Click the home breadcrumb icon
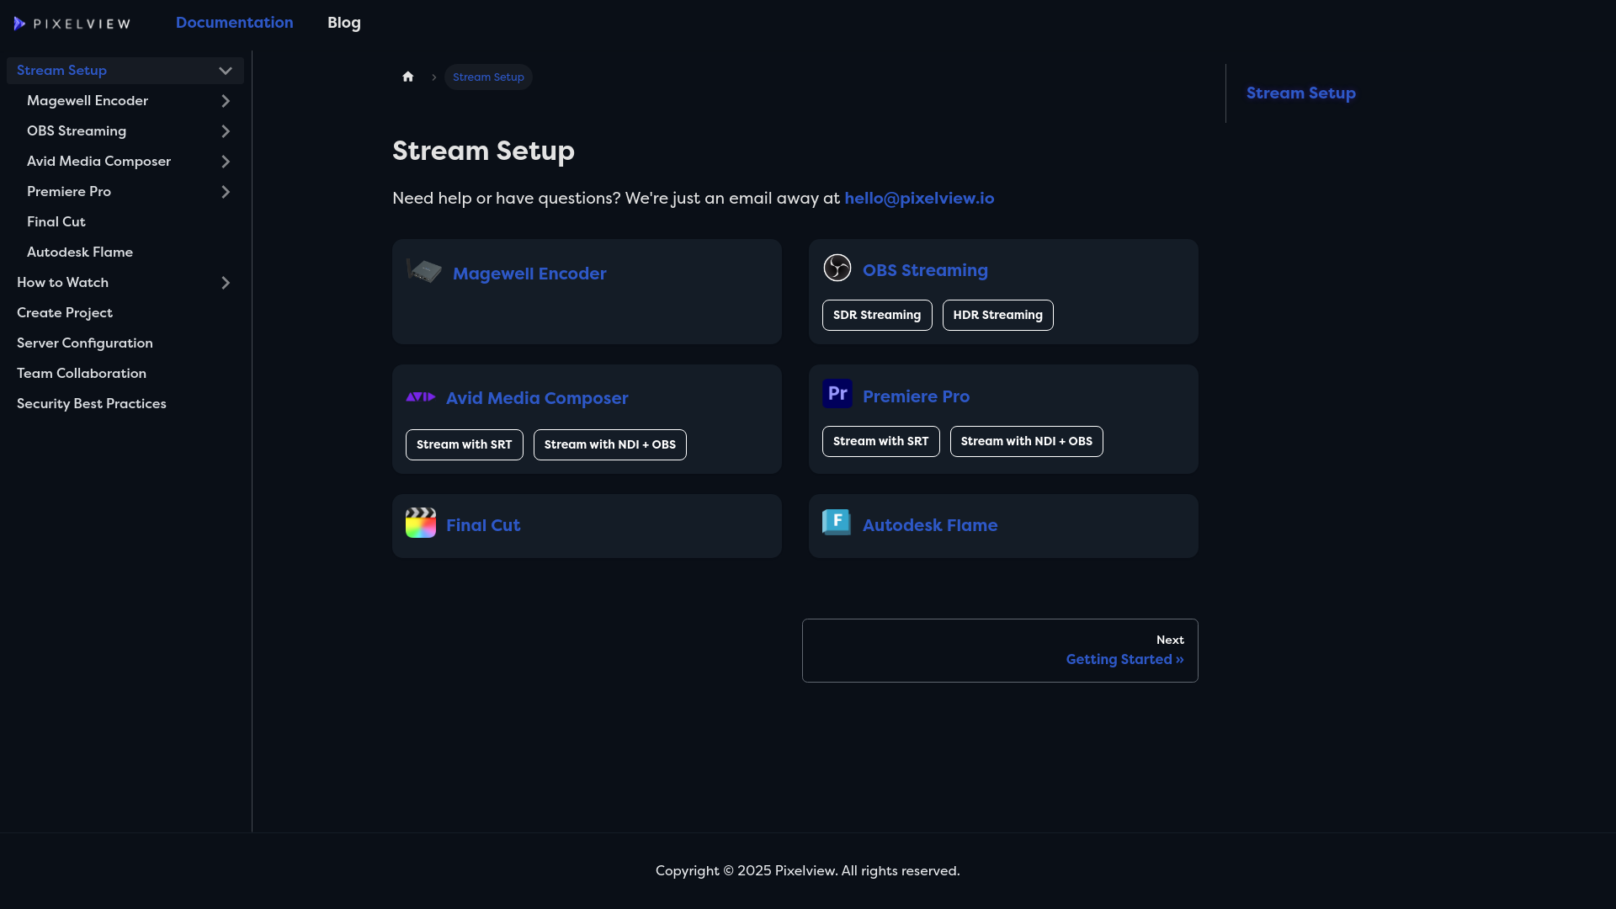 point(408,77)
